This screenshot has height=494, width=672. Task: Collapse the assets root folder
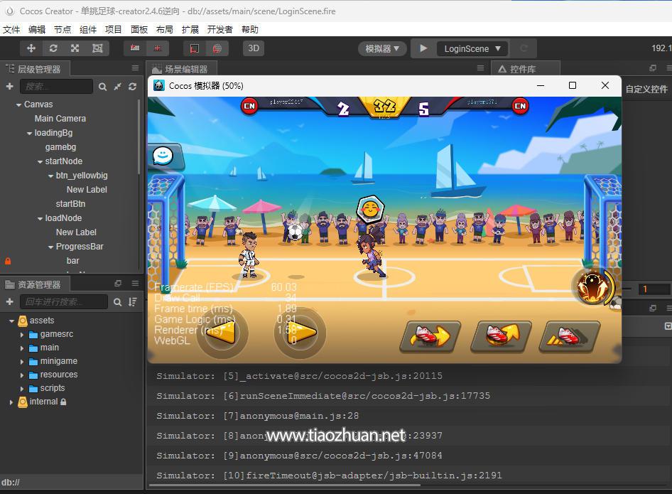click(x=11, y=321)
